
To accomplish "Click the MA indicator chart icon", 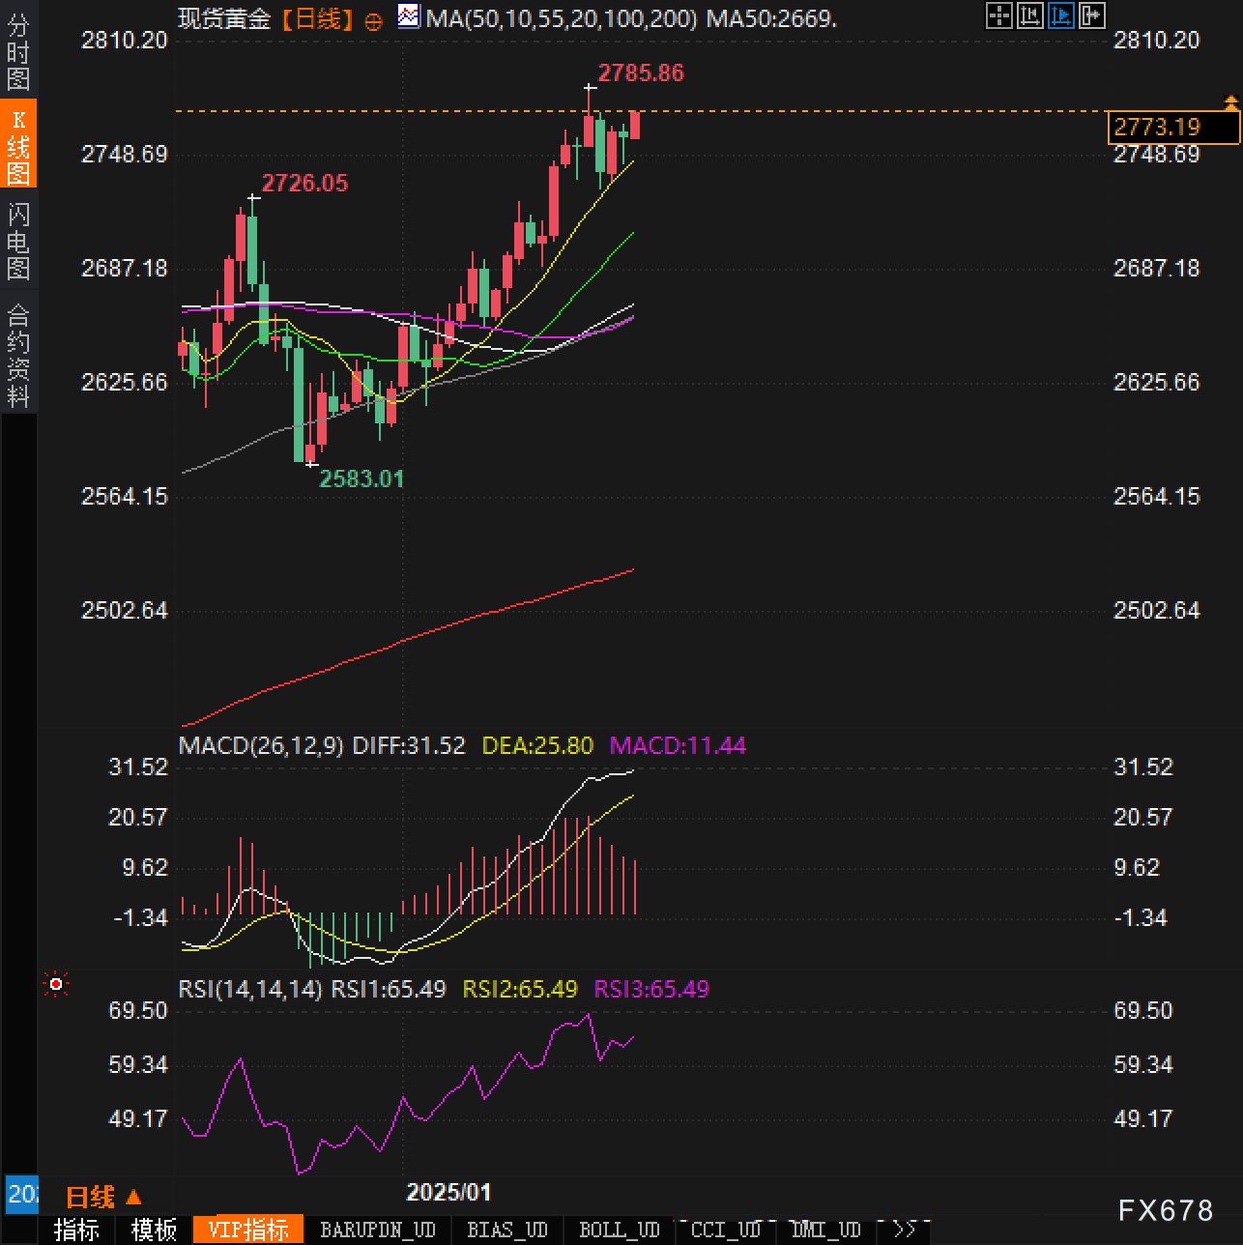I will pyautogui.click(x=409, y=16).
